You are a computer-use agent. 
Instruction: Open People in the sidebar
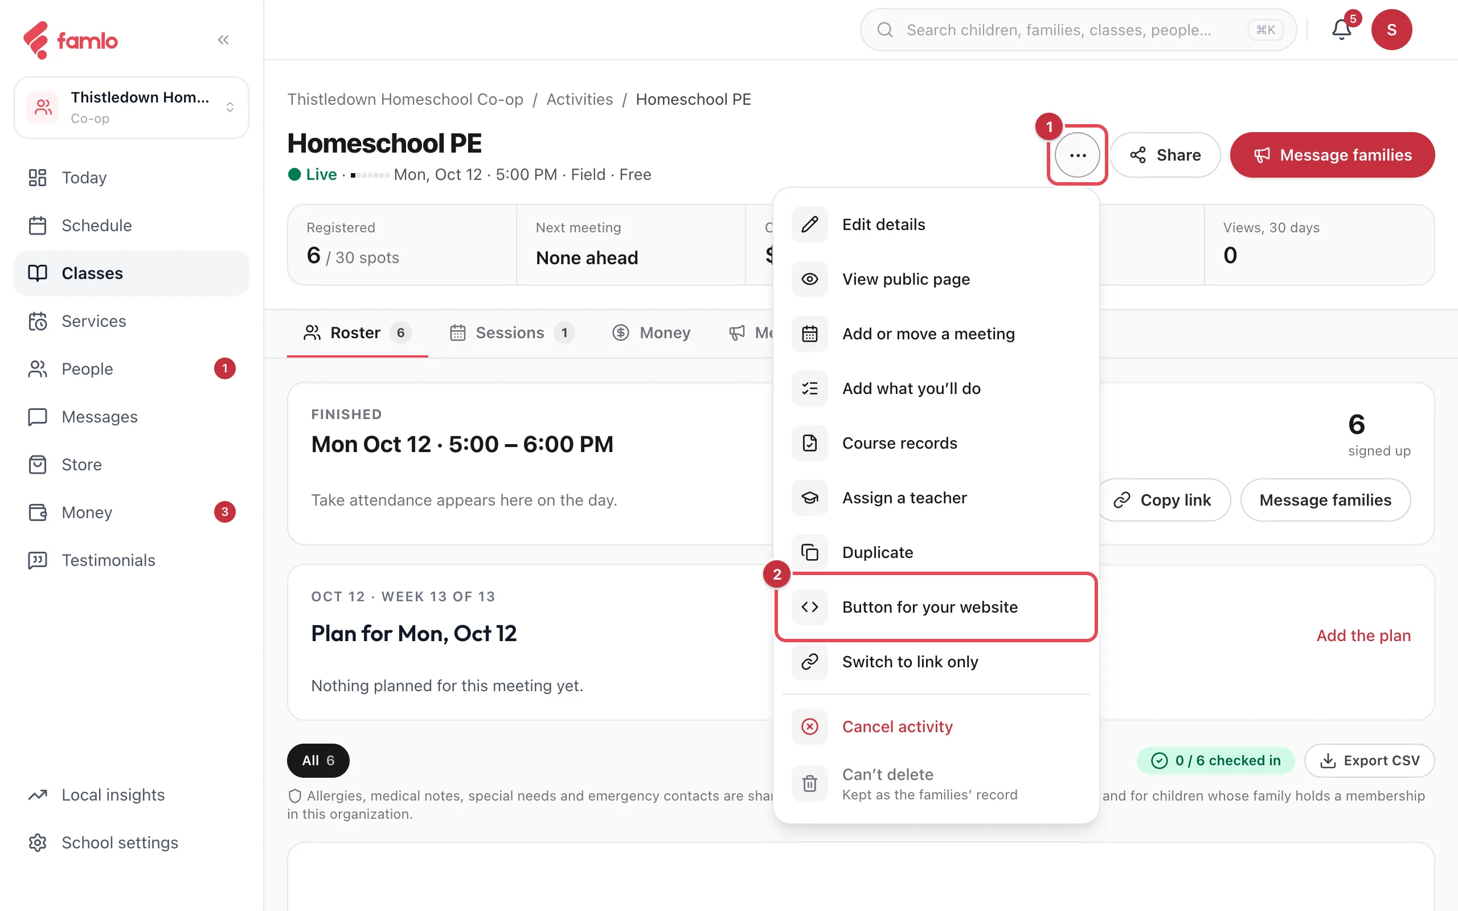132,369
